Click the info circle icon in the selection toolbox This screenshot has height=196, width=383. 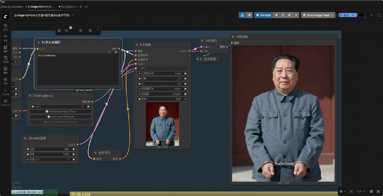(x=67, y=31)
